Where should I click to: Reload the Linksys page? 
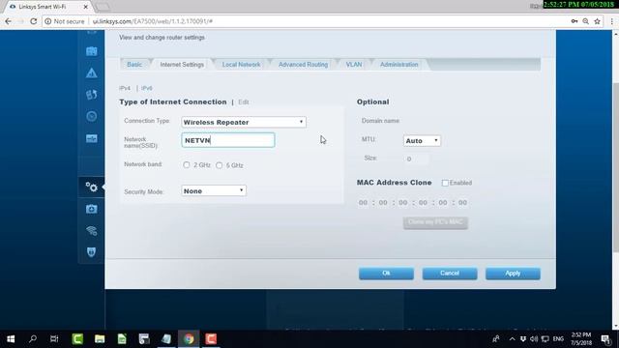pyautogui.click(x=34, y=21)
